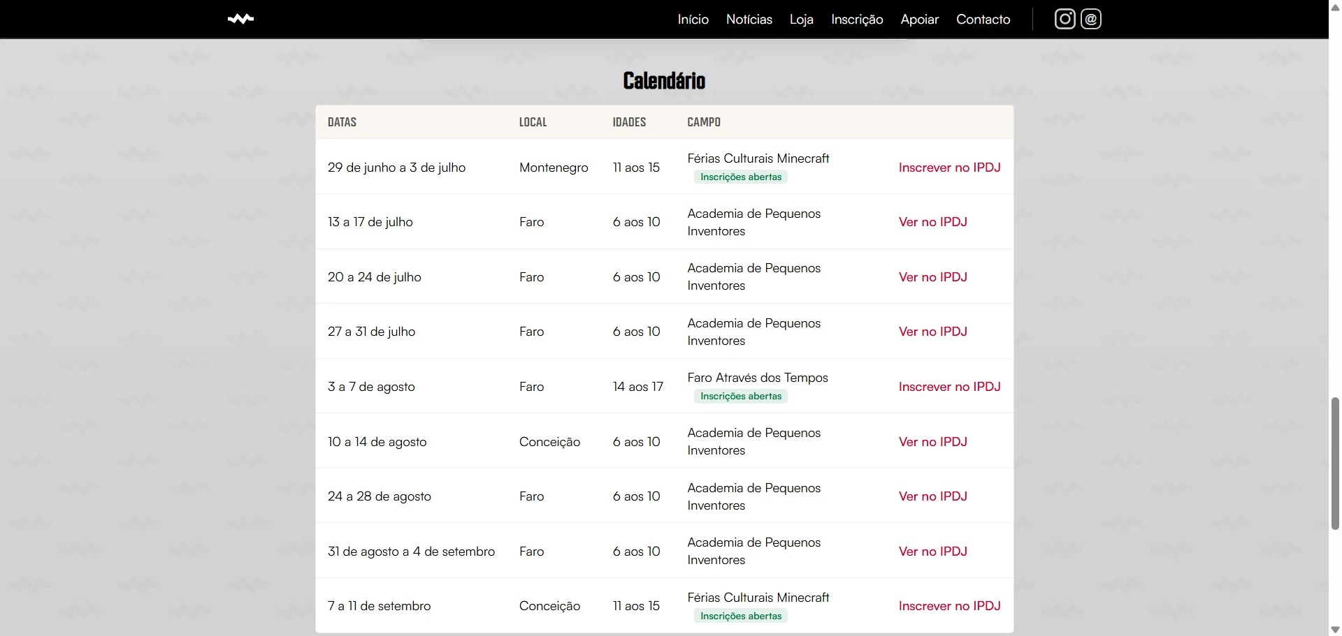The height and width of the screenshot is (636, 1342).
Task: Click Ver no IPDJ for 13 a 17 de julho
Action: [932, 222]
